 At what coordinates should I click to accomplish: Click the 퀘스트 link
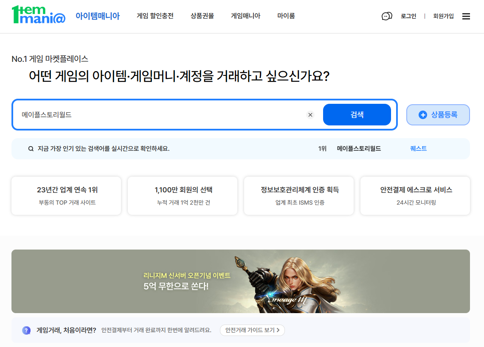[418, 149]
